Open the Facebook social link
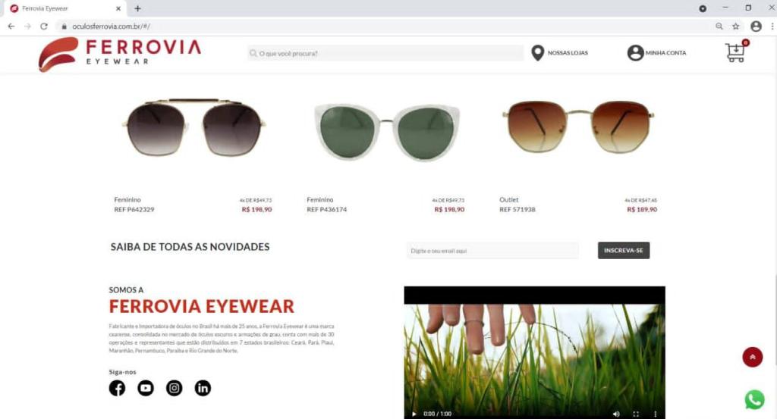 (x=117, y=389)
